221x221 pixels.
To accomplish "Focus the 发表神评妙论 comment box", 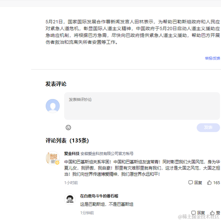I will pos(142,106).
